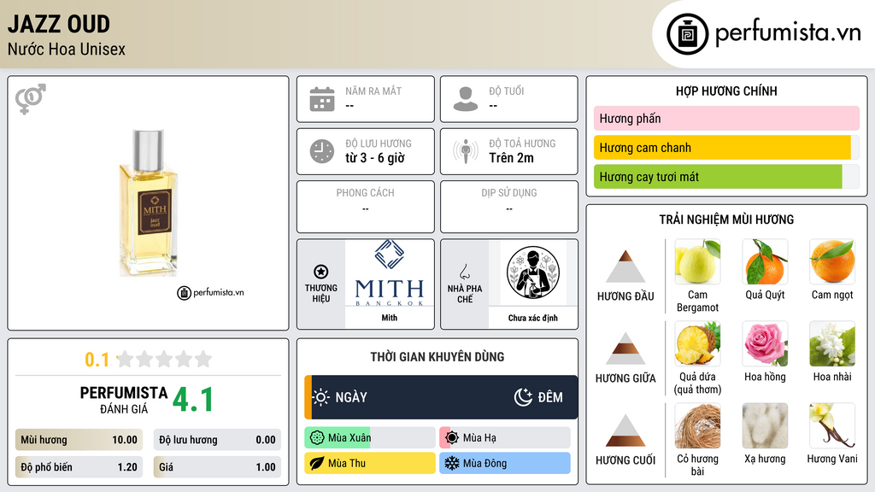Viewport: 875px width, 492px height.
Task: Click the Hương cuối pyramid icon
Action: pyautogui.click(x=625, y=430)
